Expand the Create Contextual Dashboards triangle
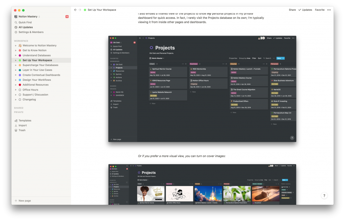345x221 pixels. point(15,75)
